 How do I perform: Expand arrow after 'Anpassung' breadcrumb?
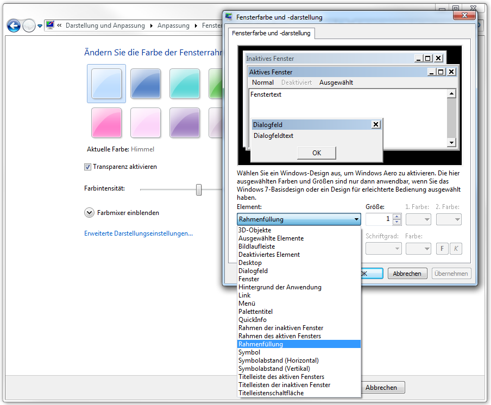196,26
